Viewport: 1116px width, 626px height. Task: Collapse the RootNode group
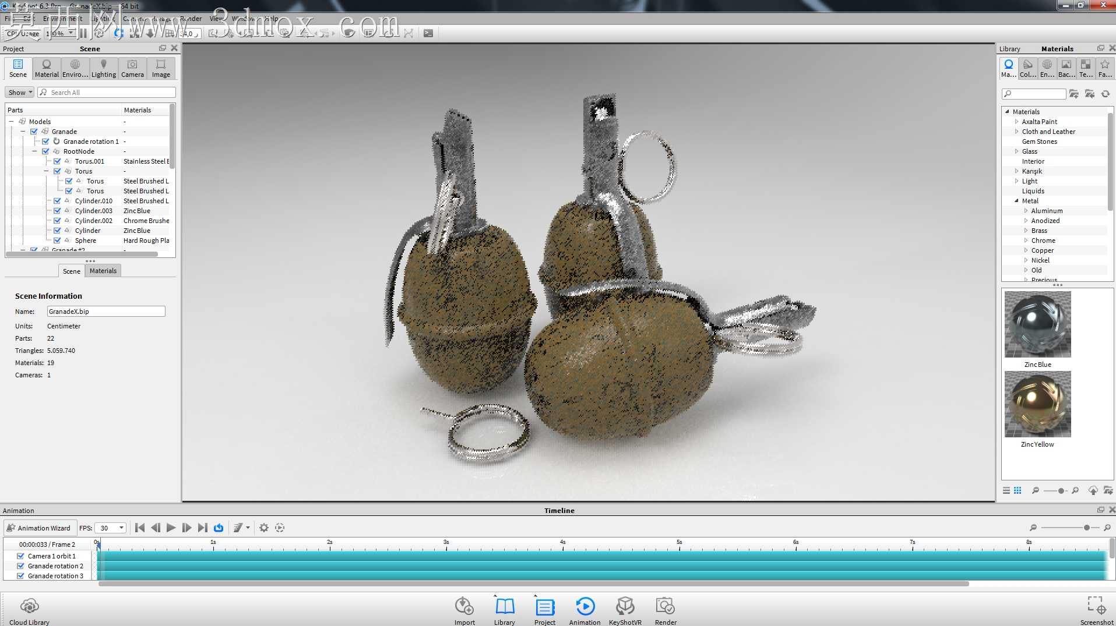tap(34, 151)
